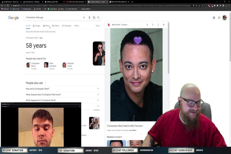Click the image panel vertical scrollbar

pos(168,49)
